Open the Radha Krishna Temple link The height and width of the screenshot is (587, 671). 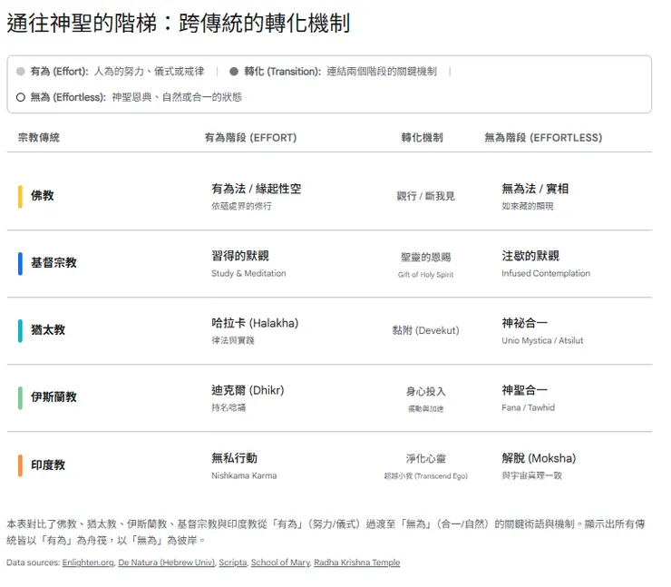[357, 563]
